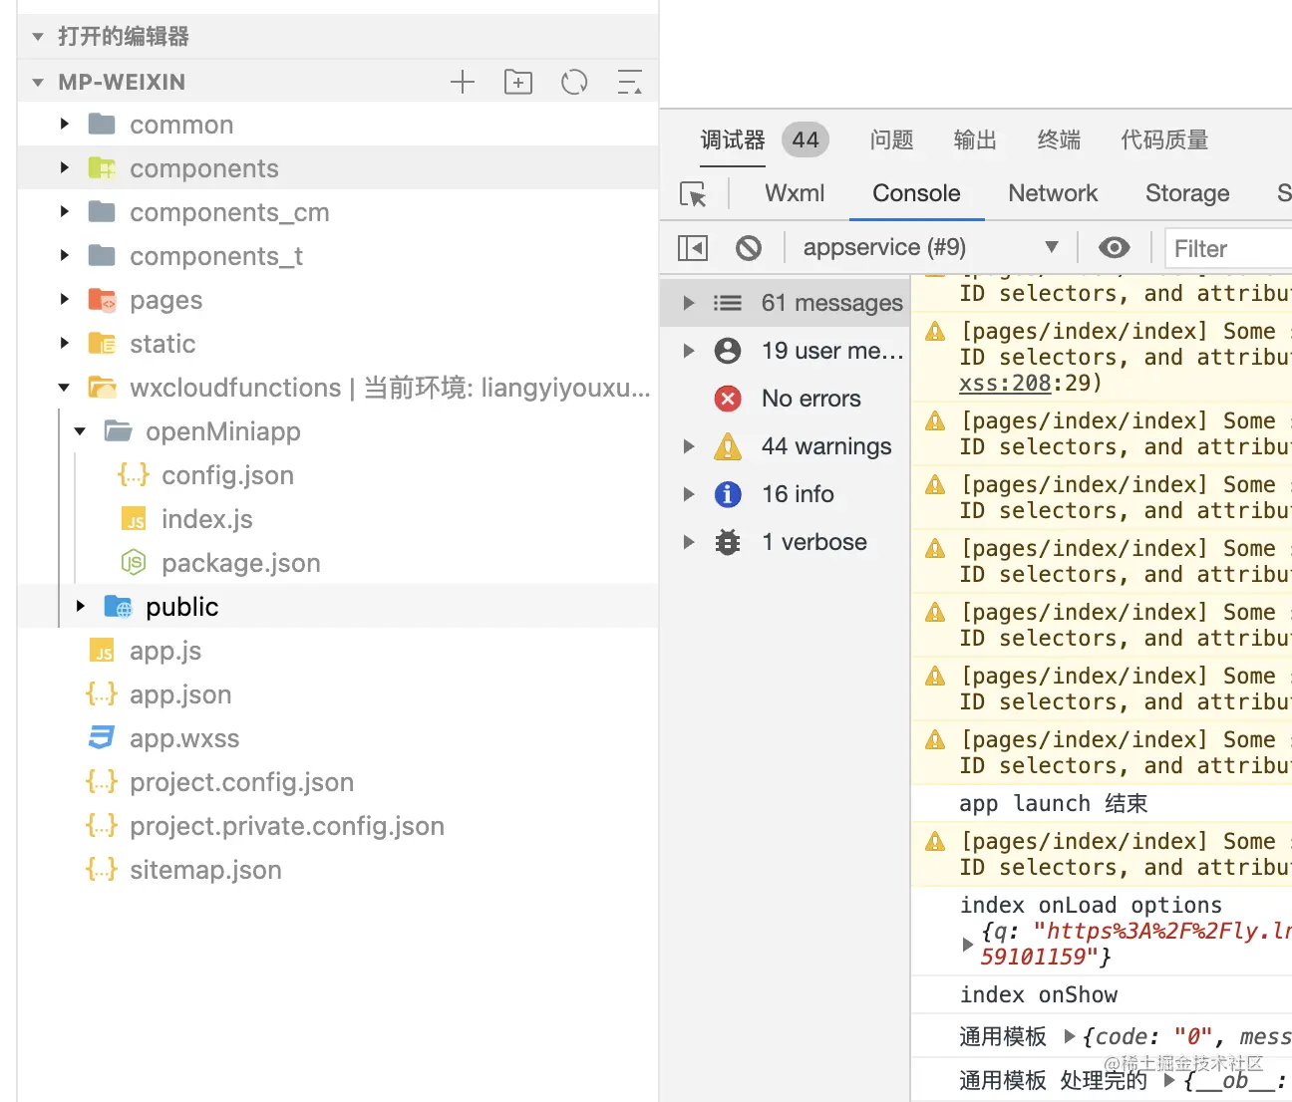Image resolution: width=1292 pixels, height=1102 pixels.
Task: Expand the components_t folder arrow
Action: point(64,256)
